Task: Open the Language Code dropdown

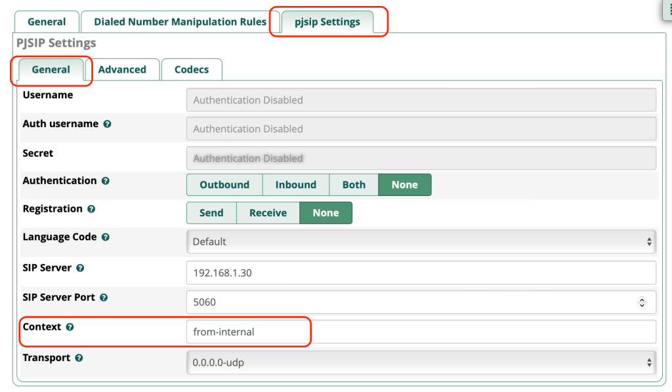Action: (421, 242)
